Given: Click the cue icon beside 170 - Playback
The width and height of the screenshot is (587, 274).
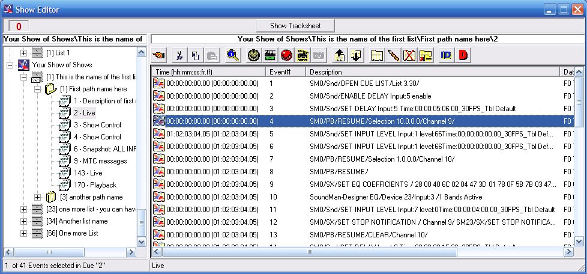Looking at the screenshot, I should 65,185.
